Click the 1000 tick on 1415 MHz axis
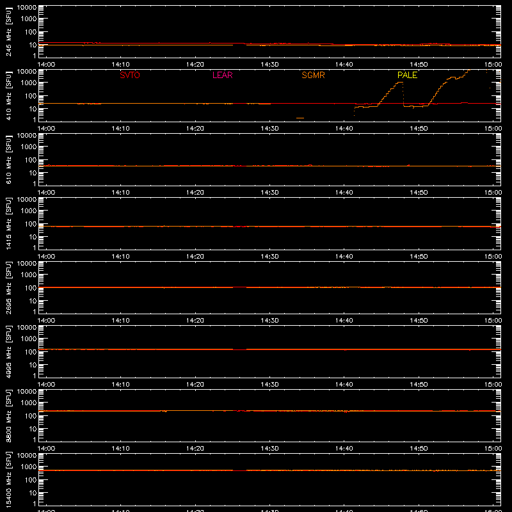 29,211
